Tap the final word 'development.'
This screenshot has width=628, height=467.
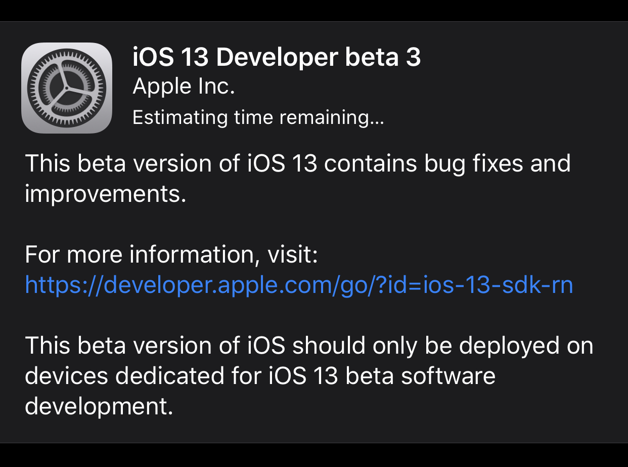pyautogui.click(x=99, y=407)
